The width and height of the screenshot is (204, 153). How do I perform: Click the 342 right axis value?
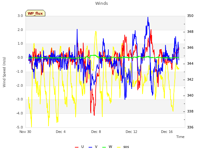[190, 79]
